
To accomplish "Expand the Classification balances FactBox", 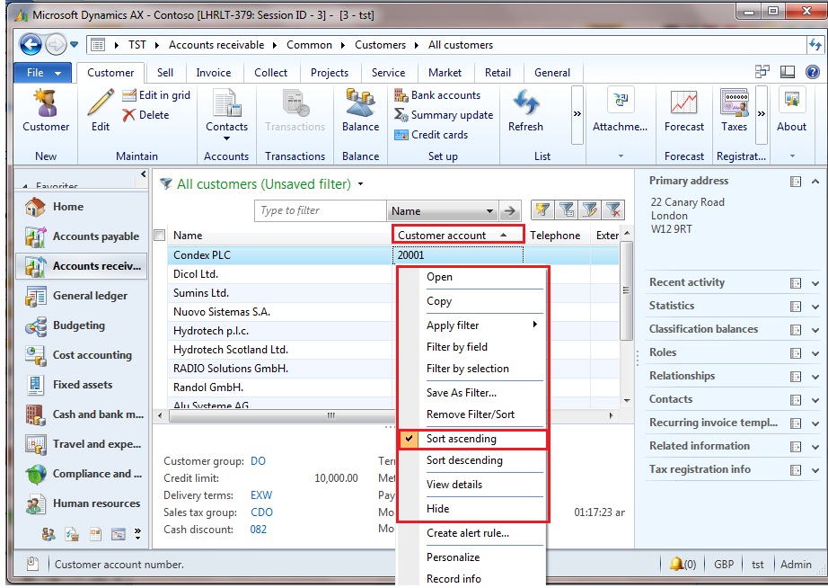I will pyautogui.click(x=815, y=330).
